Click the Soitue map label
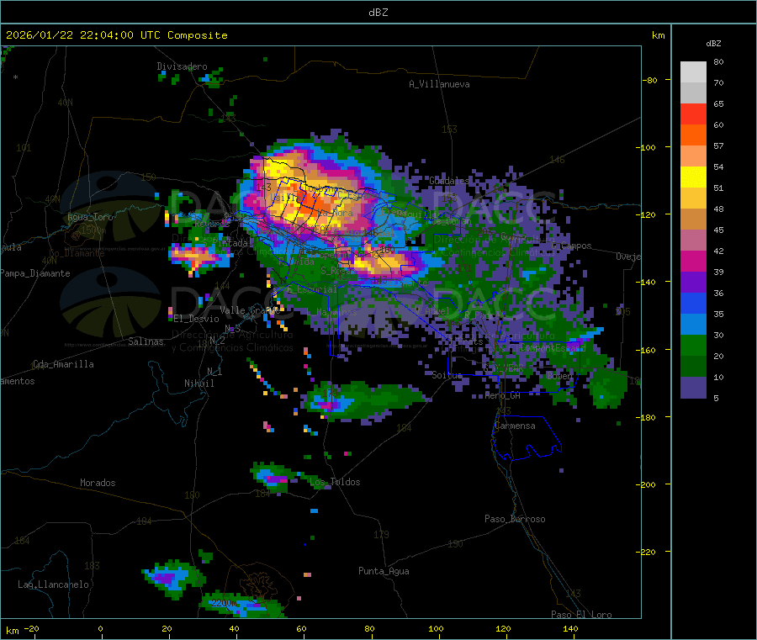 click(447, 374)
